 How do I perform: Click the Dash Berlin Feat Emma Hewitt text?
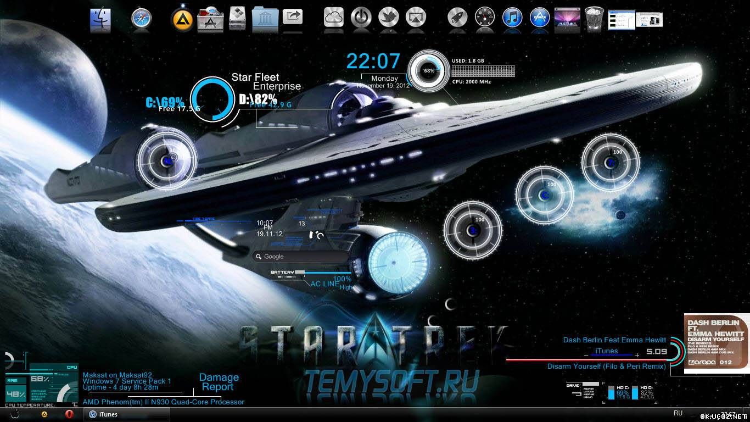click(614, 340)
